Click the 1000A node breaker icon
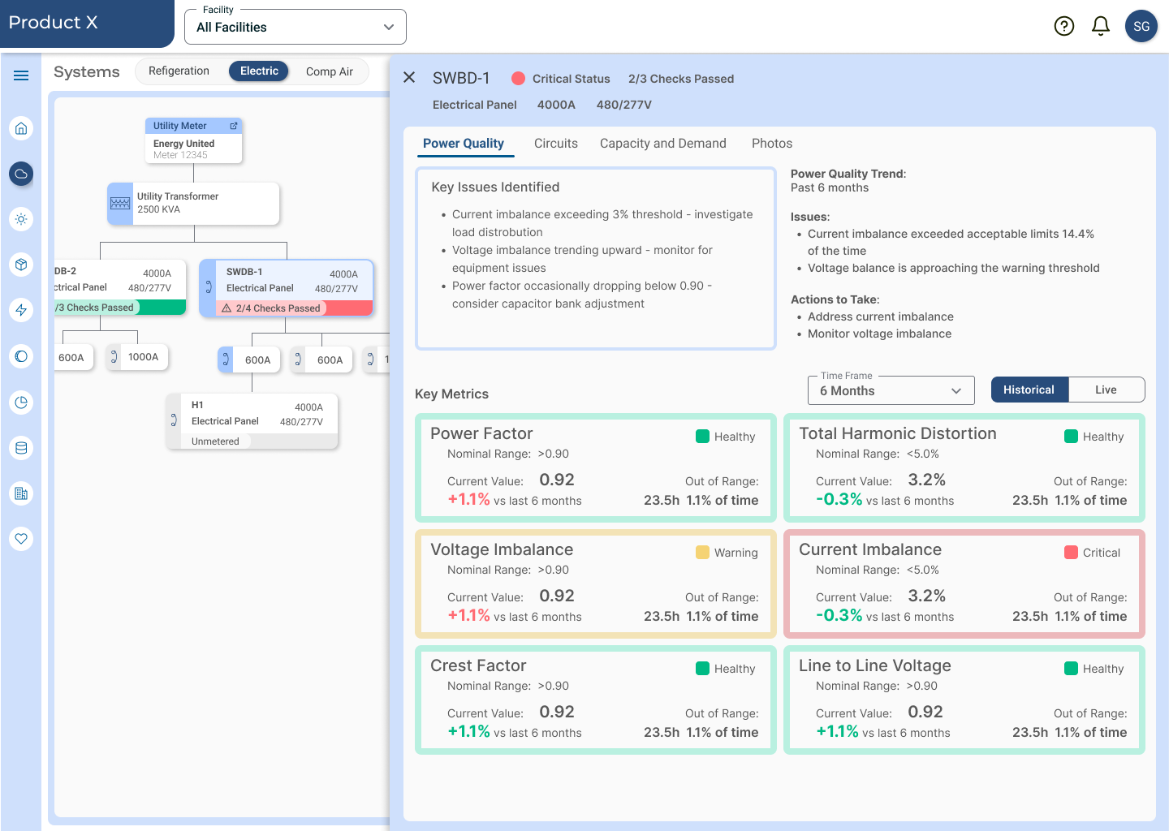This screenshot has width=1169, height=831. coord(114,356)
